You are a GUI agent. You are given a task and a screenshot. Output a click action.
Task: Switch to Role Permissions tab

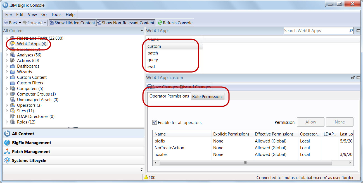pos(208,96)
